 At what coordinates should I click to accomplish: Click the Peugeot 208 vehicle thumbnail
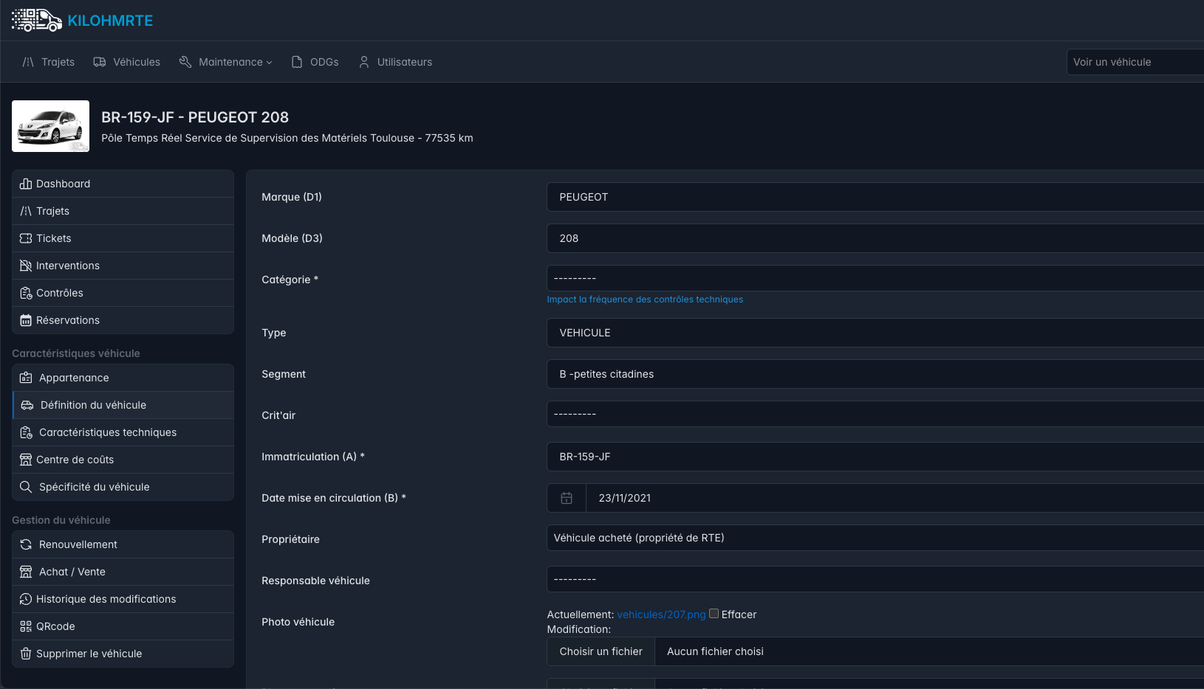pyautogui.click(x=50, y=126)
